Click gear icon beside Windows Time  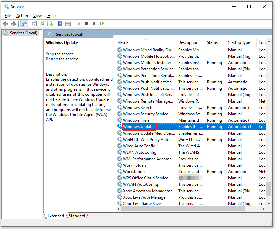(119, 120)
